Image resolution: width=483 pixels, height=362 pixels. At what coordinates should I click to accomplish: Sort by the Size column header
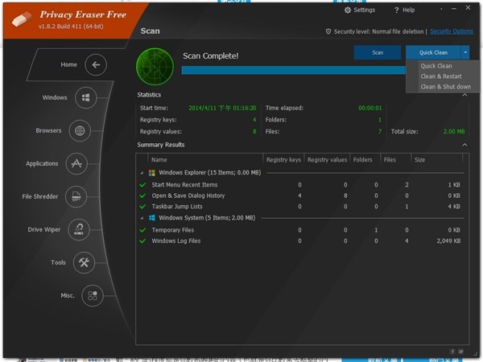[437, 160]
